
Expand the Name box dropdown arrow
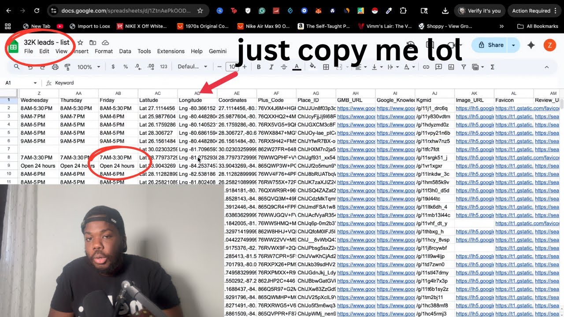click(35, 83)
